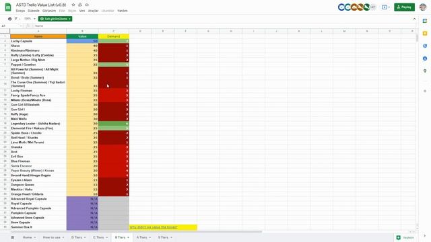Switch to the Home sheet tab
Viewport: 431px width, 242px height.
(x=27, y=237)
